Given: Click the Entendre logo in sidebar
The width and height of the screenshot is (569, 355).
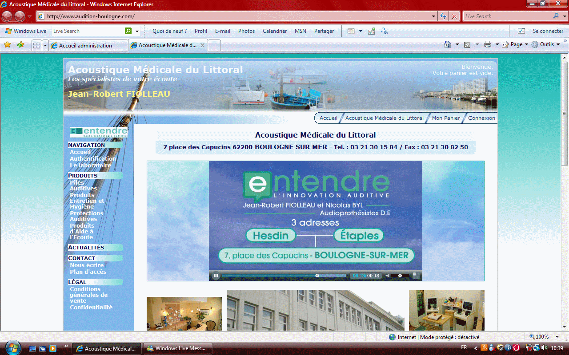Looking at the screenshot, I should [99, 132].
